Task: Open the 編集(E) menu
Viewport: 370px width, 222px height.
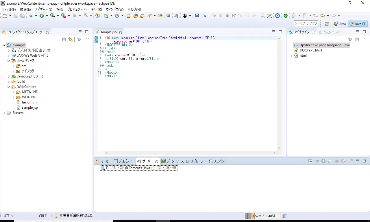Action: [x=25, y=9]
